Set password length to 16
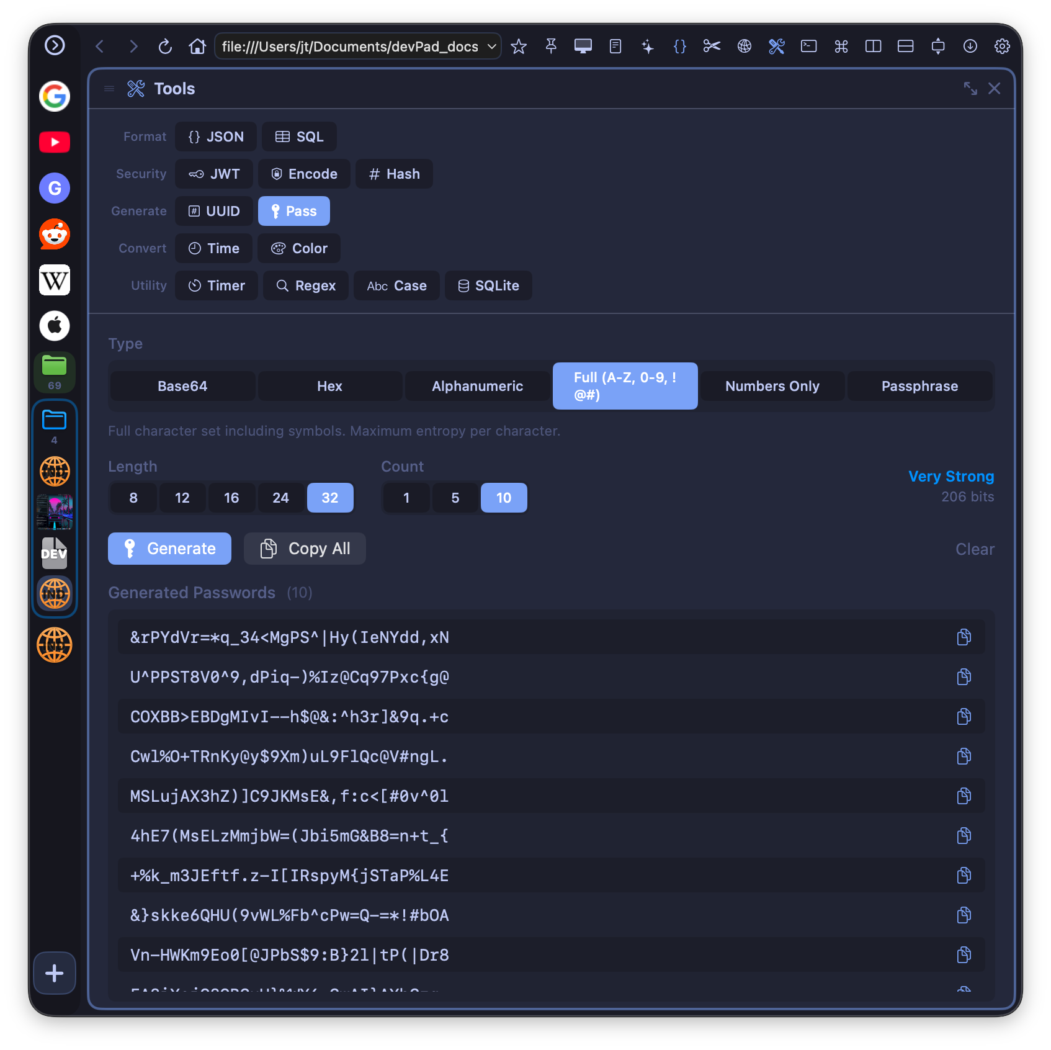 pos(231,498)
